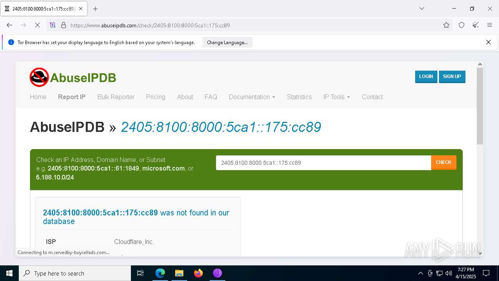
Task: Show hidden system tray icons
Action: (x=420, y=273)
